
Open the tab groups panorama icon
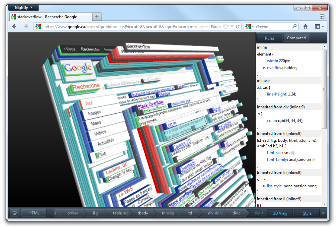[322, 17]
